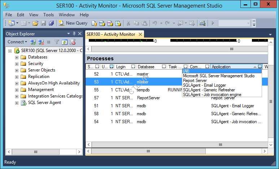Image resolution: width=279 pixels, height=169 pixels.
Task: Click the Add New Item toolbar icon
Action: click(24, 23)
